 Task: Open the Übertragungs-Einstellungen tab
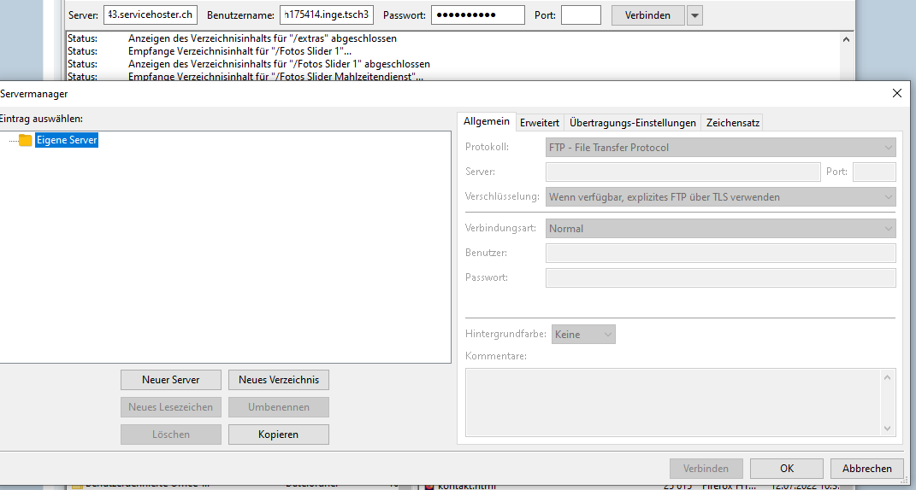click(633, 122)
